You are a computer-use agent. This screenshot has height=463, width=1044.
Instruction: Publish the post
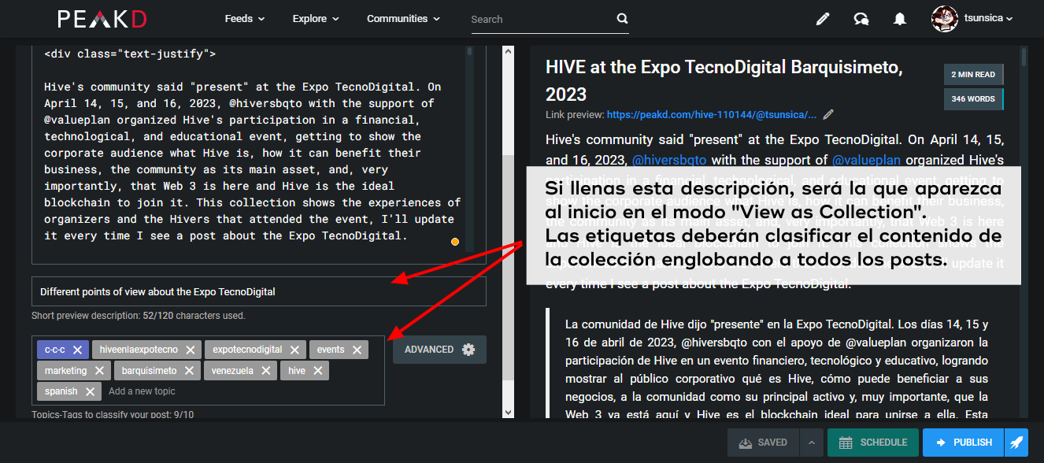(964, 443)
